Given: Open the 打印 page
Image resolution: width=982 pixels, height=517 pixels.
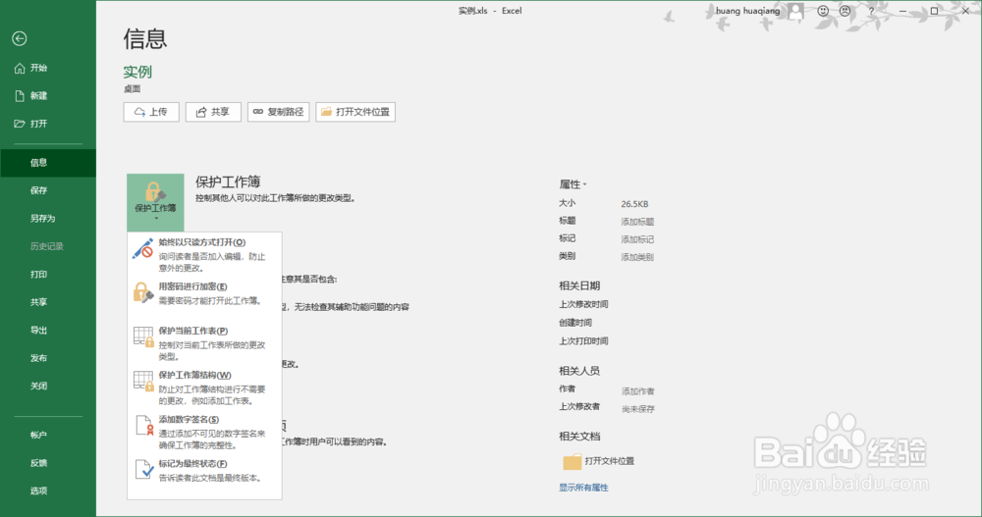Looking at the screenshot, I should pyautogui.click(x=48, y=274).
